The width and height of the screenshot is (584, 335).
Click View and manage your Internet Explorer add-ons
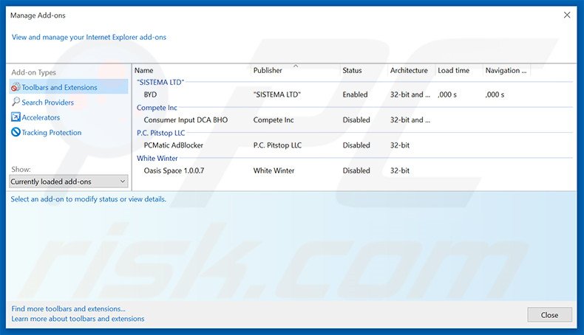point(89,37)
